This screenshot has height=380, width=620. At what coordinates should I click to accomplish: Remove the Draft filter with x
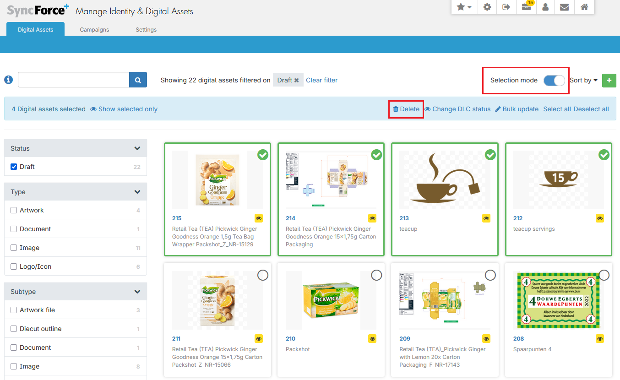point(296,80)
